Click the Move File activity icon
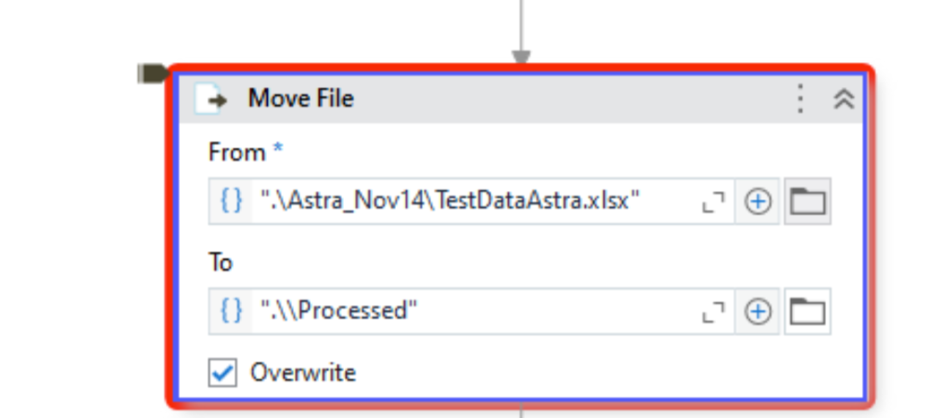This screenshot has height=418, width=943. point(212,99)
